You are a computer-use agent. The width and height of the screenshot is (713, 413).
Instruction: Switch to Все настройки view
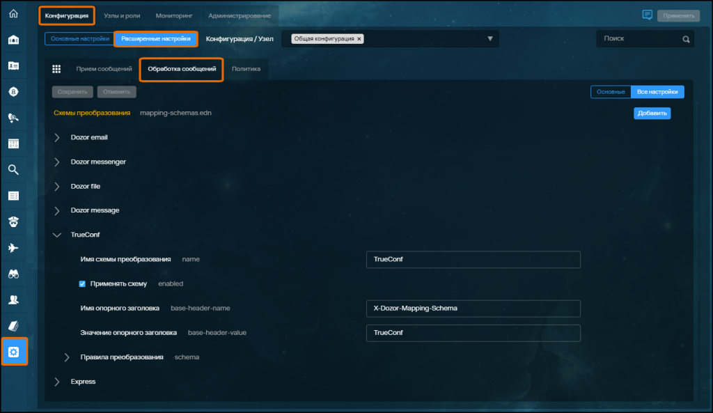pyautogui.click(x=657, y=92)
